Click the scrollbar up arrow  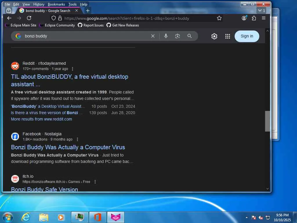[267, 31]
